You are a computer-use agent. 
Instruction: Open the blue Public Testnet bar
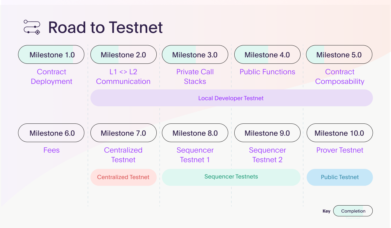340,177
